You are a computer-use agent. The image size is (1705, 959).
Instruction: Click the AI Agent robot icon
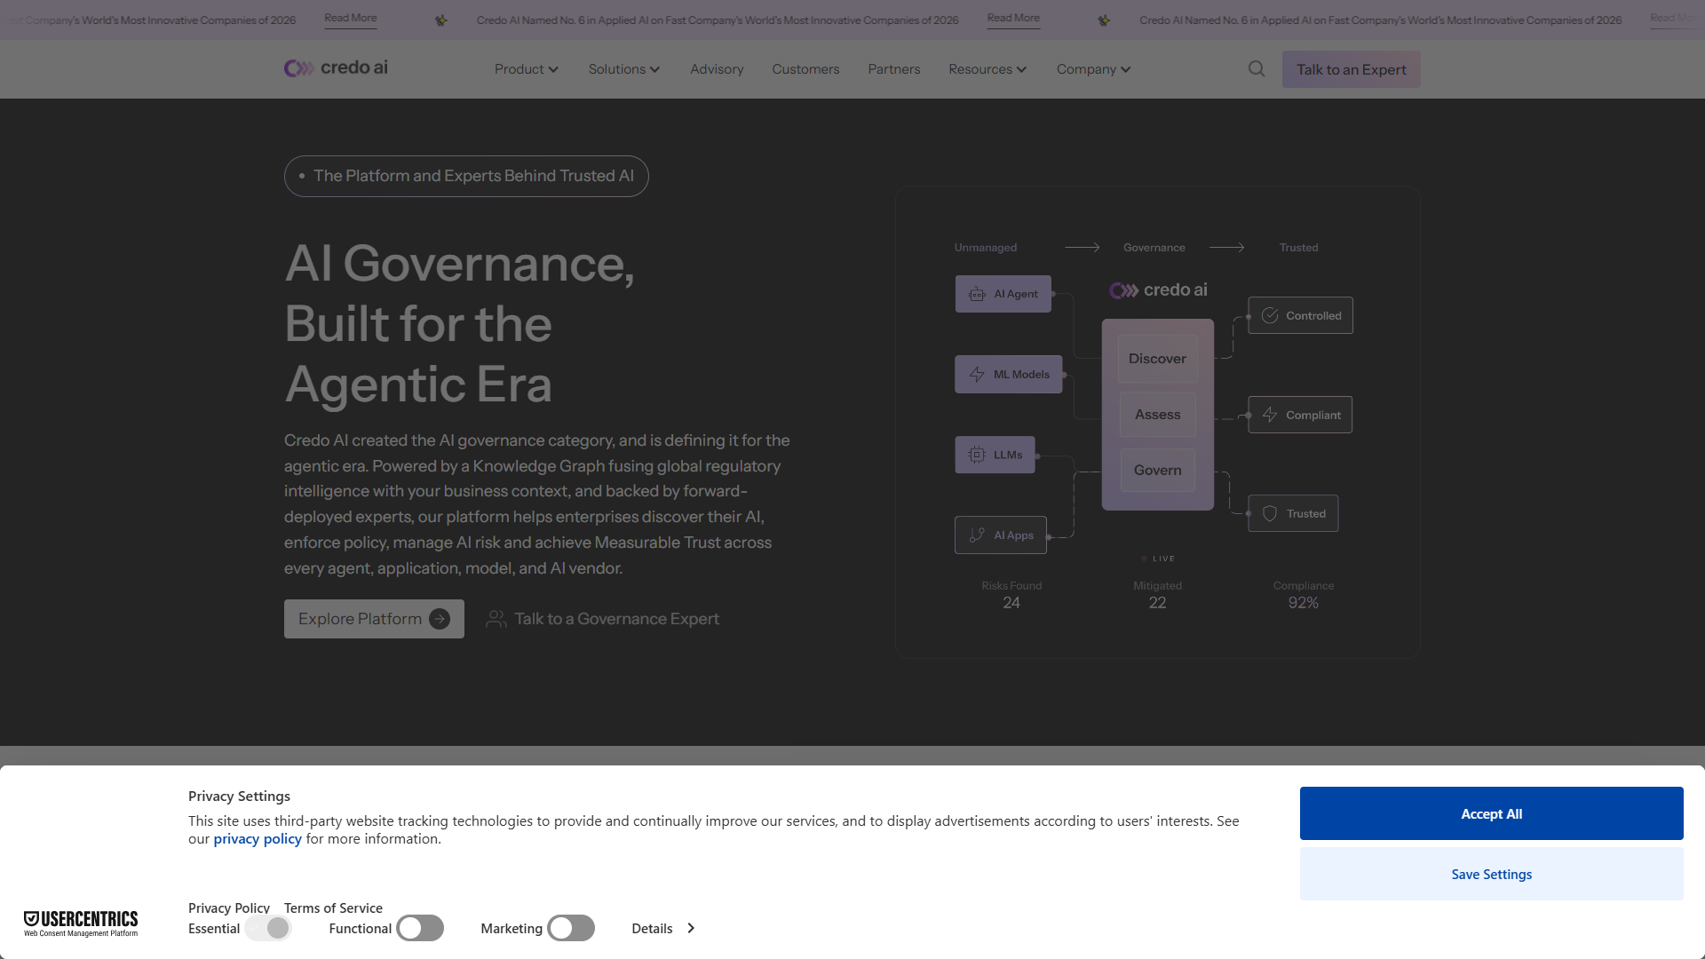pyautogui.click(x=977, y=294)
